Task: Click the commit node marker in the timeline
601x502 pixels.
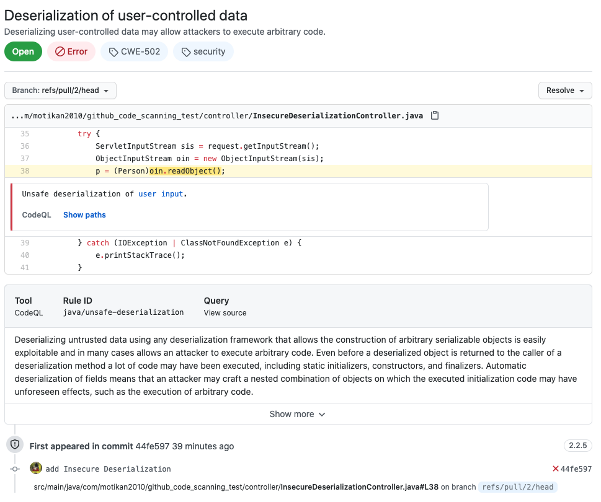Action: 15,469
